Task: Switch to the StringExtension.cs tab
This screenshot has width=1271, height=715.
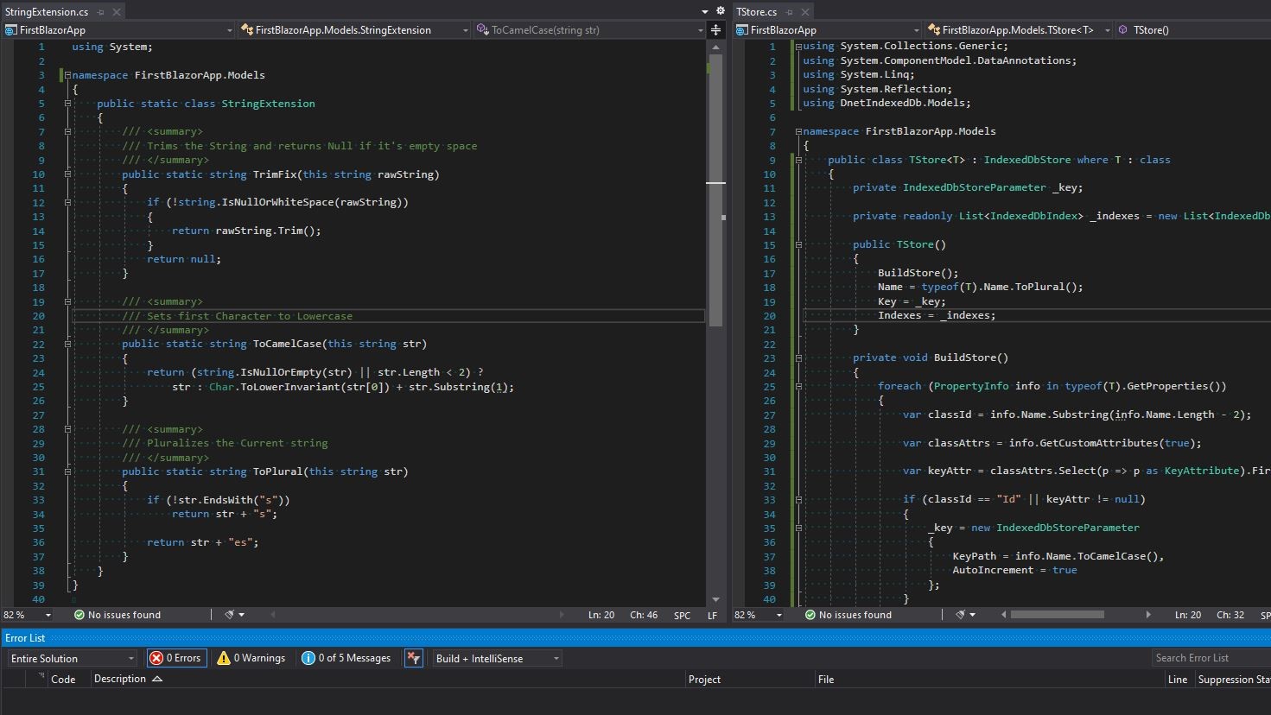Action: (x=47, y=12)
